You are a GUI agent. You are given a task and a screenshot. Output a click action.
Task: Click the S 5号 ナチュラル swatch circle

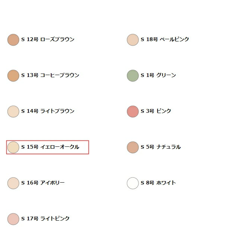click(x=133, y=147)
